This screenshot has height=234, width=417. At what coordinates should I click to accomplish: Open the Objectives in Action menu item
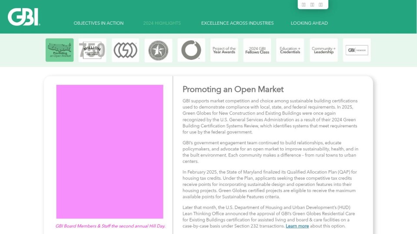click(x=99, y=23)
